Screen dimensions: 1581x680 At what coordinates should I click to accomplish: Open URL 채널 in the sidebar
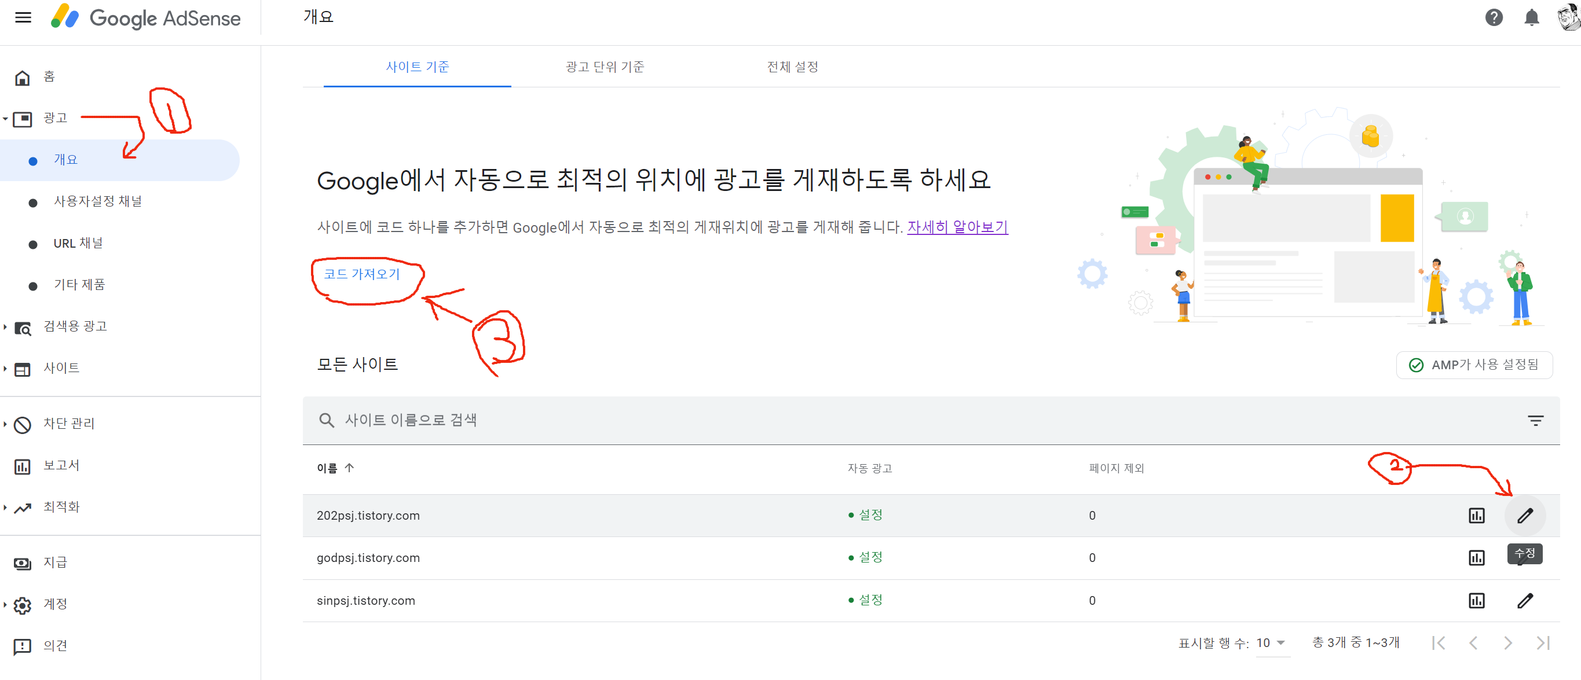click(x=78, y=244)
